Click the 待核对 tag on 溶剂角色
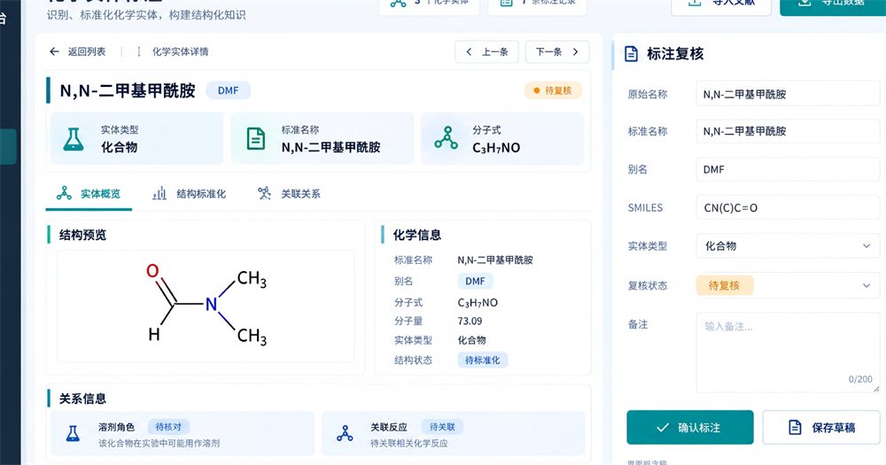Viewport: 886px width, 465px height. click(x=168, y=427)
